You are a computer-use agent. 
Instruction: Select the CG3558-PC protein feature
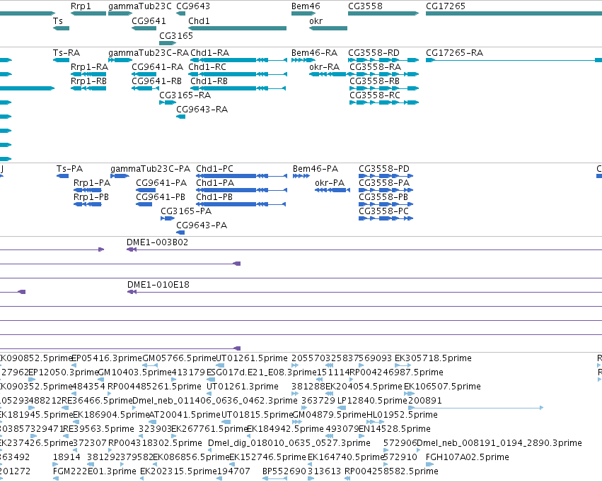386,218
